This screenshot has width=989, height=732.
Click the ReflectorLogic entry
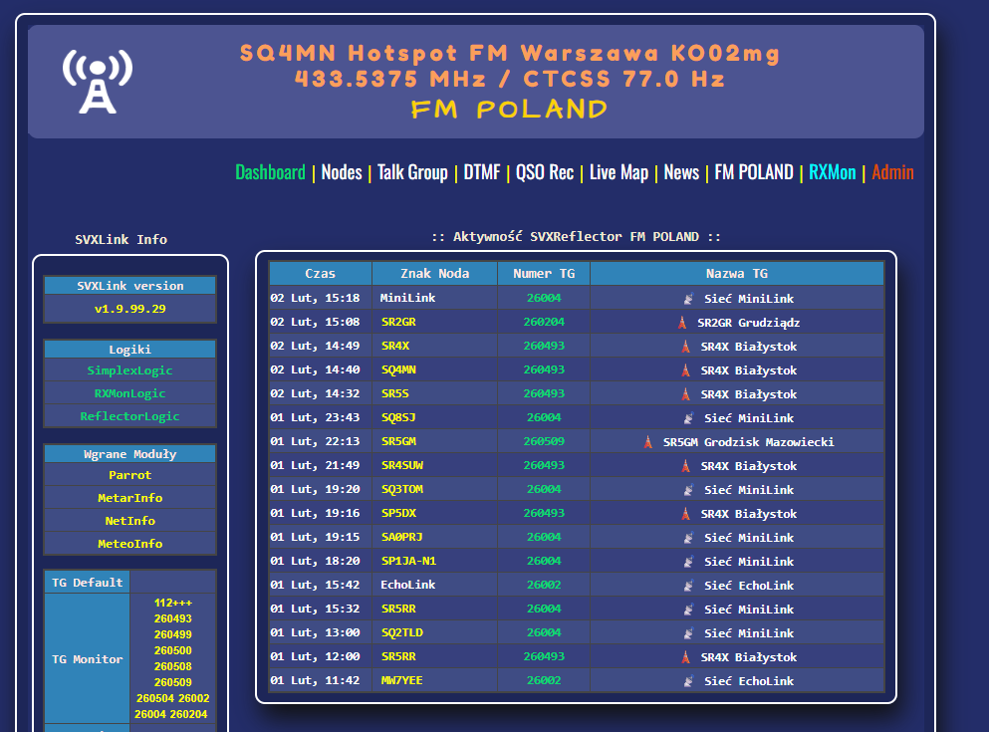[x=129, y=416]
